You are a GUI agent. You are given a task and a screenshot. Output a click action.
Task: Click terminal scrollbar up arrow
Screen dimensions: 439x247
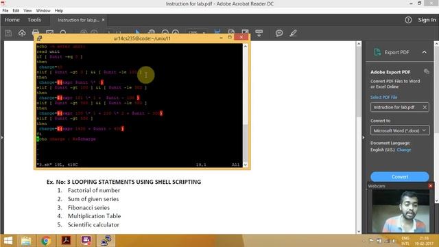(246, 46)
